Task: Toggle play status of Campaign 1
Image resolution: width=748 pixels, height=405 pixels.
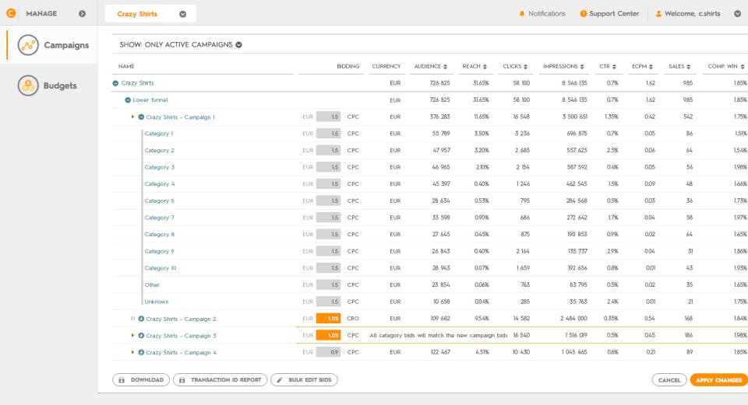Action: [x=133, y=117]
